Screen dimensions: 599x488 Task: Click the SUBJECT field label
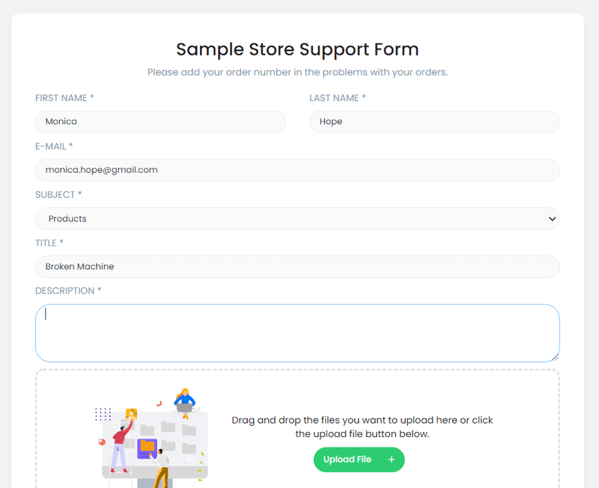click(x=58, y=195)
